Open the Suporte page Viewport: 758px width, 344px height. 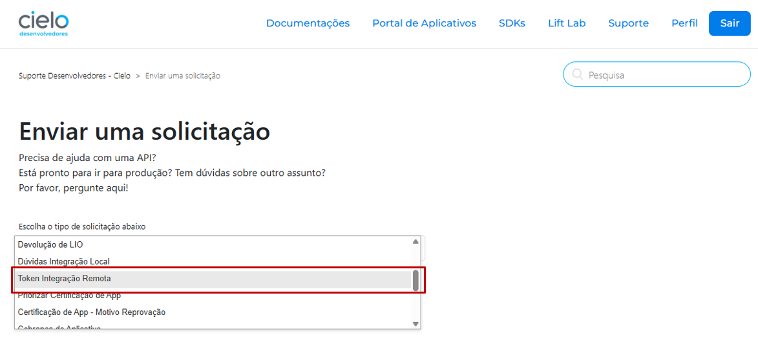pos(629,23)
